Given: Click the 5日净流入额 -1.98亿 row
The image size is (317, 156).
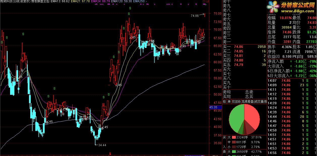Looking at the screenshot, I should (x=292, y=71).
